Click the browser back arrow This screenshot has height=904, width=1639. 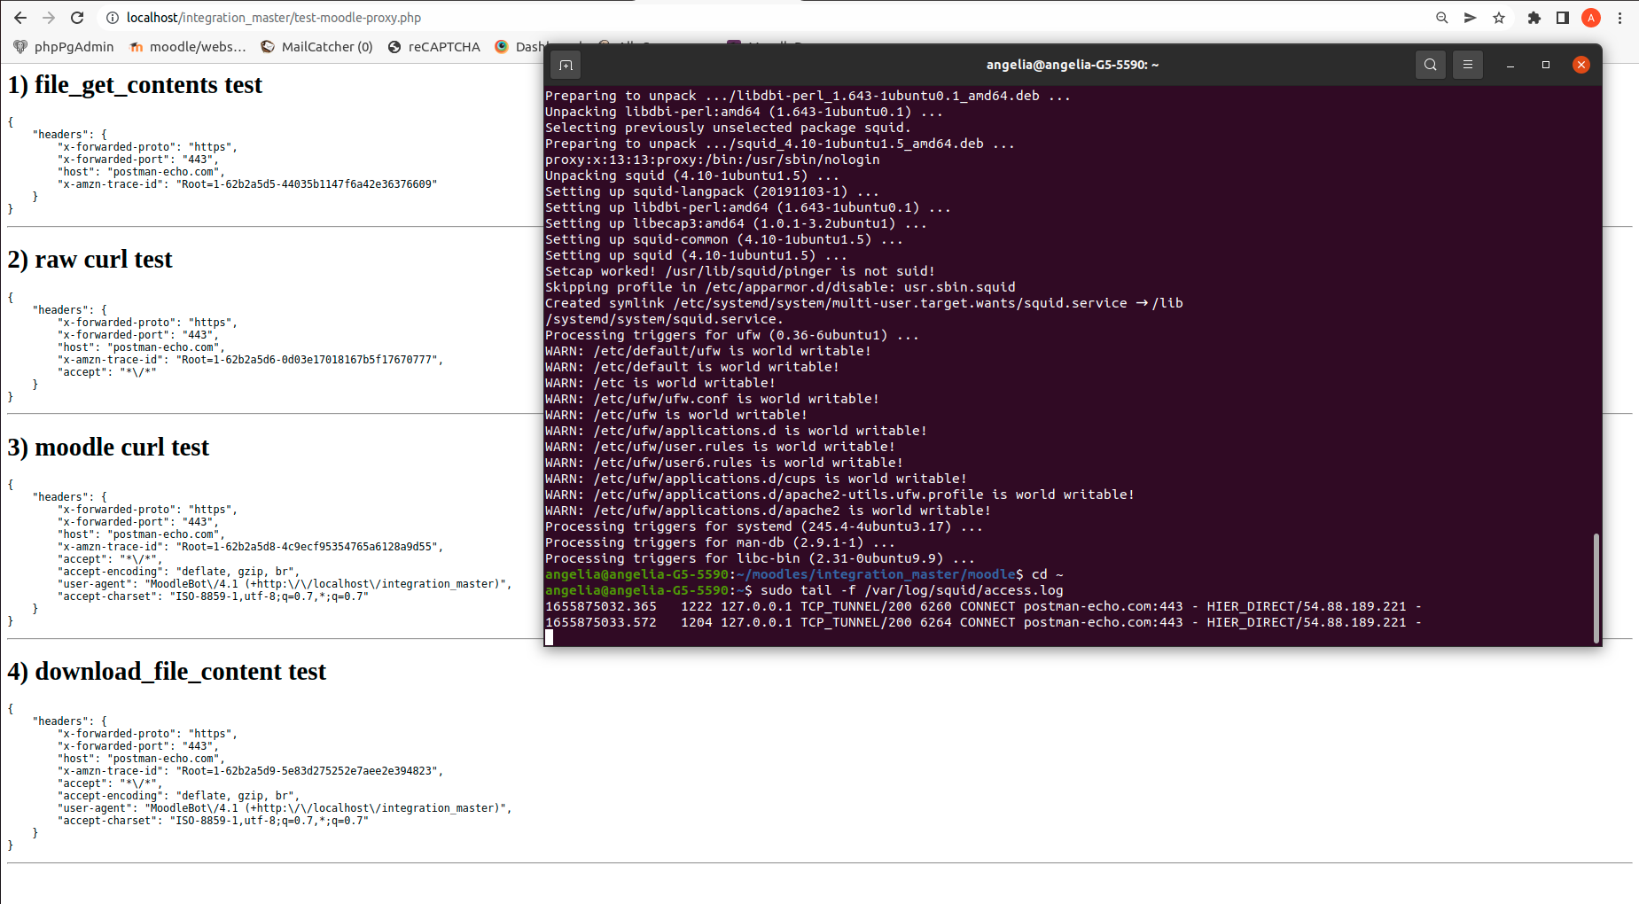(x=20, y=18)
